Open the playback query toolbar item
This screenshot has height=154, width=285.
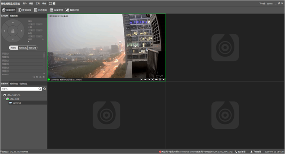25,10
